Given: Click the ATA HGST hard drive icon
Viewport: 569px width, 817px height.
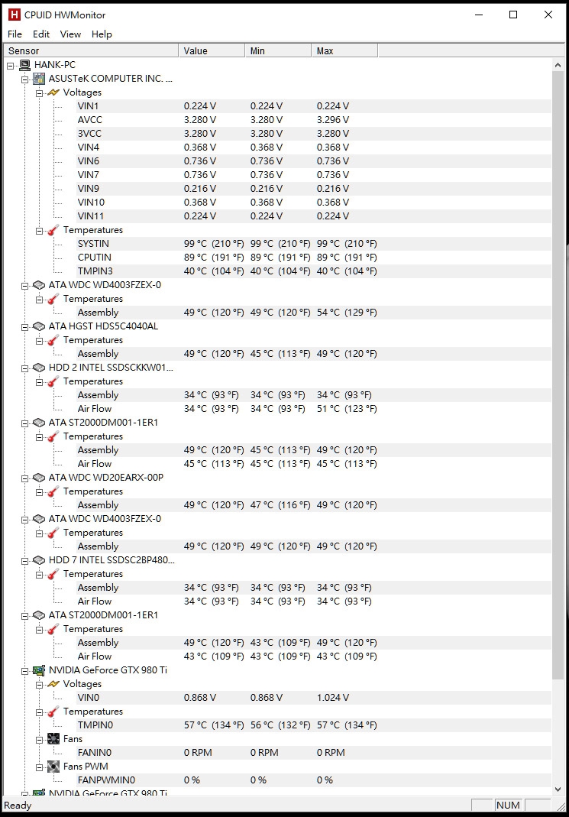Looking at the screenshot, I should (x=39, y=326).
